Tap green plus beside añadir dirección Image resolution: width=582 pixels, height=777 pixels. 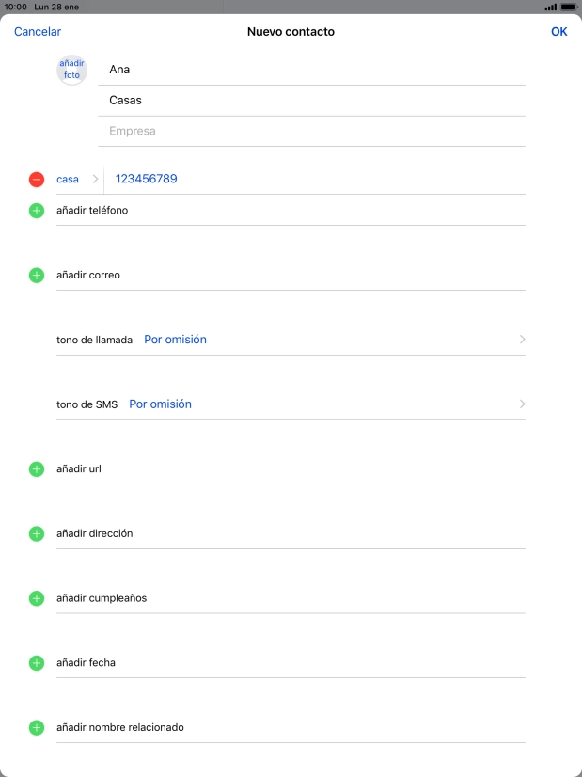click(x=37, y=533)
